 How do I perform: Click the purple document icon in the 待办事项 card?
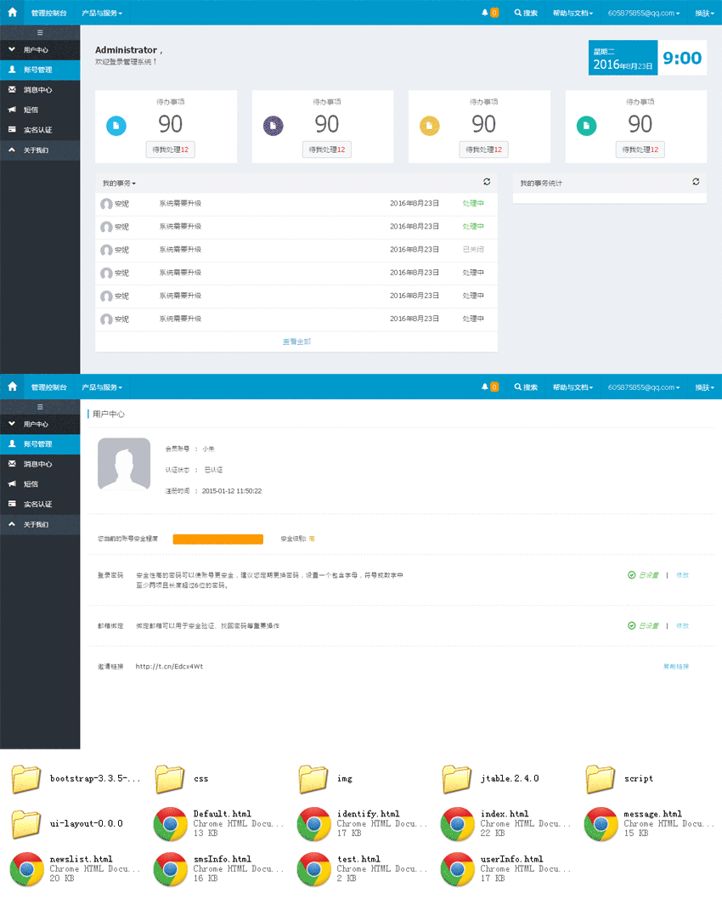click(x=273, y=127)
